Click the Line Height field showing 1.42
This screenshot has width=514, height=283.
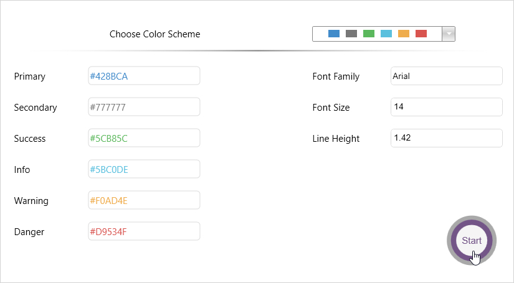[446, 138]
